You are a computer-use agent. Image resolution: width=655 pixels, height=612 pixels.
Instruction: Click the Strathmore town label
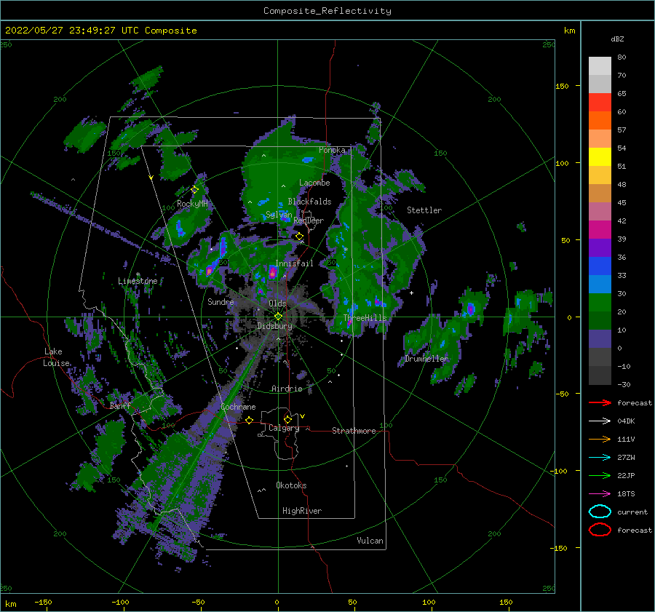click(x=354, y=431)
